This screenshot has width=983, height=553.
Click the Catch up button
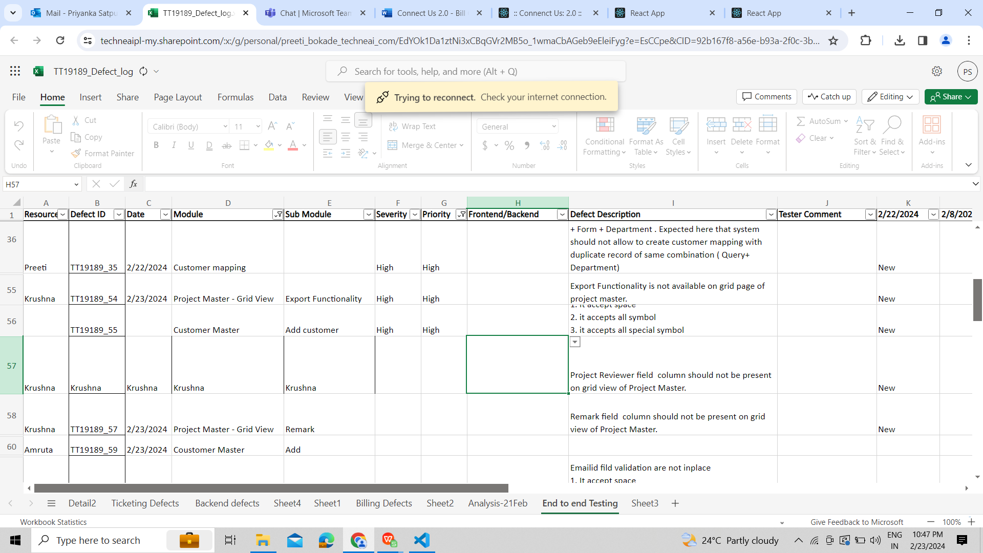coord(829,97)
